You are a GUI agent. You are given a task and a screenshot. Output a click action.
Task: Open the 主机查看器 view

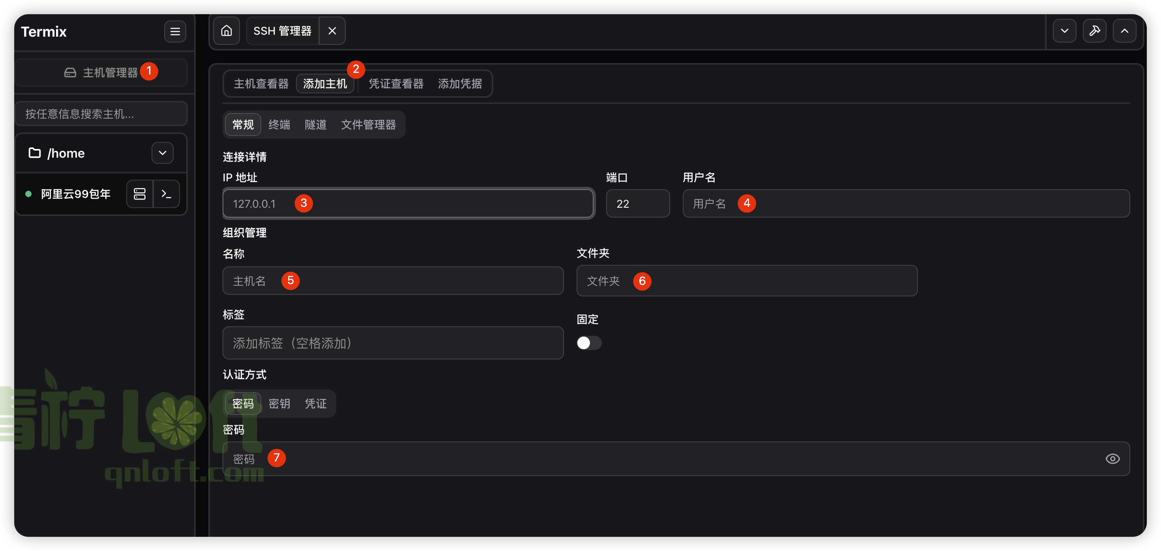(261, 84)
